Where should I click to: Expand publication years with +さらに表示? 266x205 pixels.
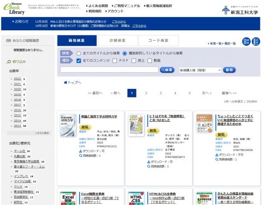41,133
